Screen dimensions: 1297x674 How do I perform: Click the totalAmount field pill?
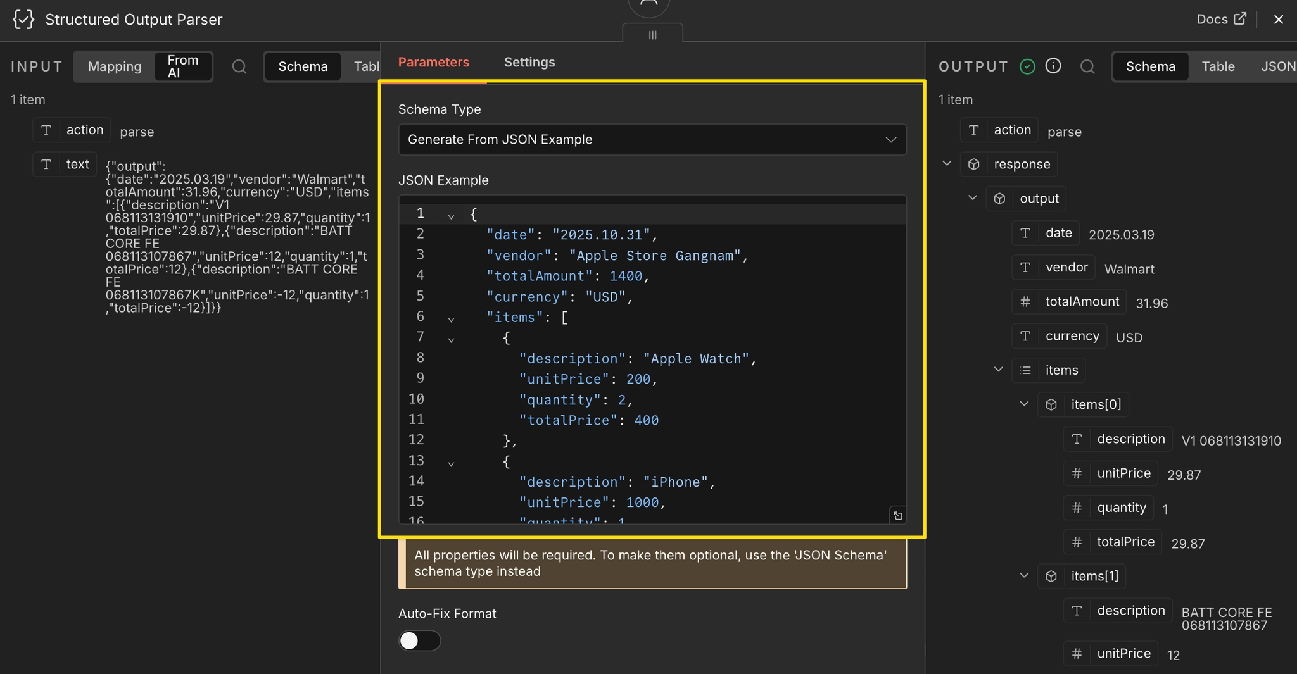tap(1069, 301)
